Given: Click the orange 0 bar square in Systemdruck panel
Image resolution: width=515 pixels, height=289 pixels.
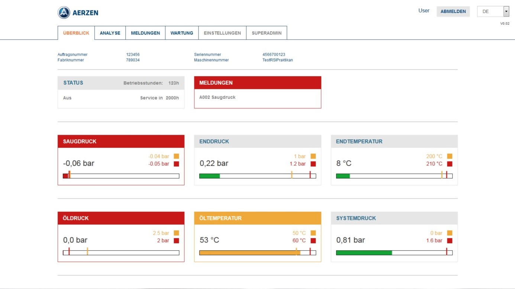Looking at the screenshot, I should tap(450, 233).
